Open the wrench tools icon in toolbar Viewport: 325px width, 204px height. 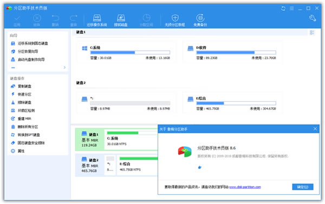pyautogui.click(x=313, y=18)
